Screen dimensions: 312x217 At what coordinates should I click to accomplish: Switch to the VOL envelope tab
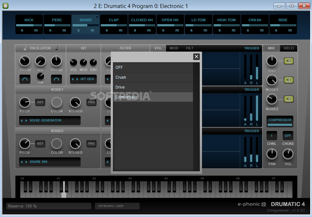point(158,48)
